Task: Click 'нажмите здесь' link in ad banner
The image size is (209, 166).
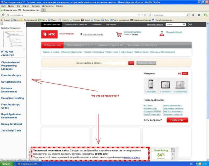Action: (x=132, y=157)
